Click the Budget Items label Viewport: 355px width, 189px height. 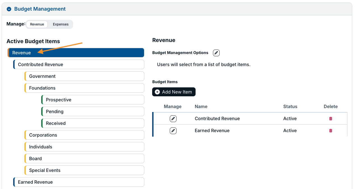coord(165,82)
